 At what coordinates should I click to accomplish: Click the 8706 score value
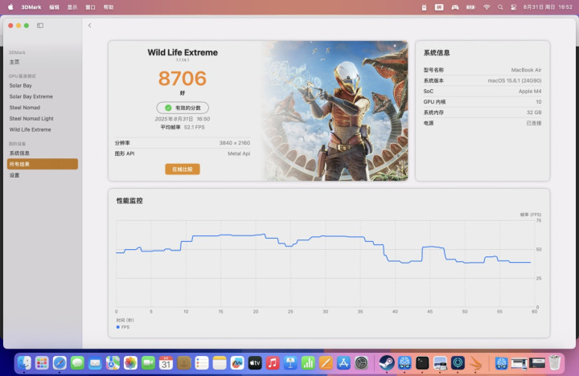[183, 78]
